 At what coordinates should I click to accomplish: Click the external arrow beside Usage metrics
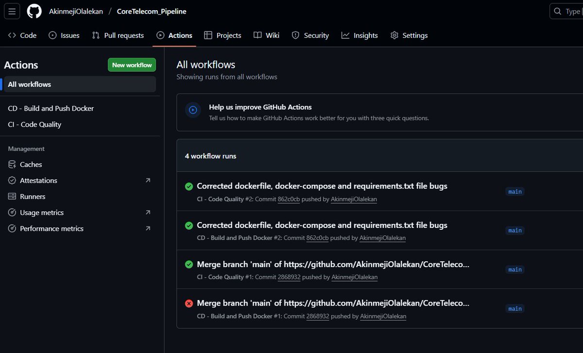click(148, 212)
